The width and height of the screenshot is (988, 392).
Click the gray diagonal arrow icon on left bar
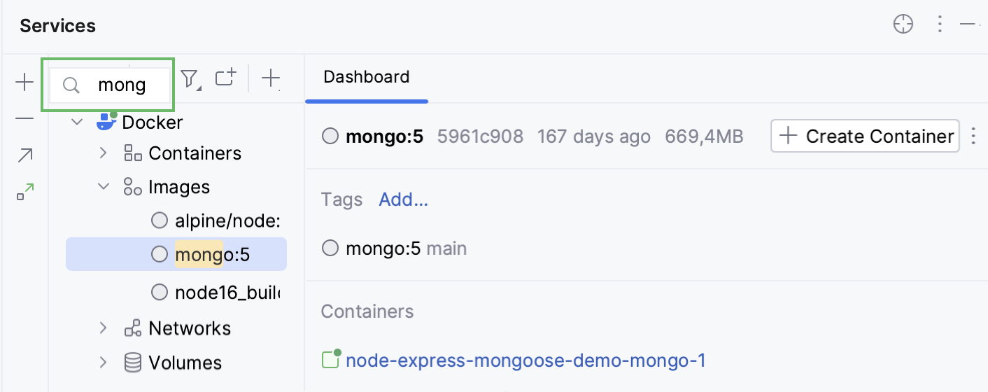pos(24,155)
